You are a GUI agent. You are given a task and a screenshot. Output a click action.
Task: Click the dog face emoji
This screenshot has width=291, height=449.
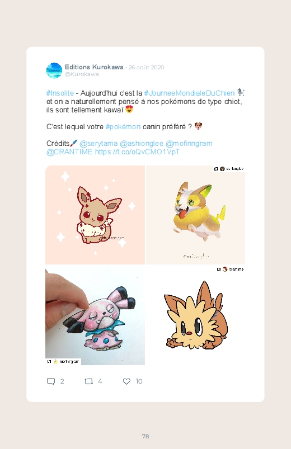pos(199,126)
